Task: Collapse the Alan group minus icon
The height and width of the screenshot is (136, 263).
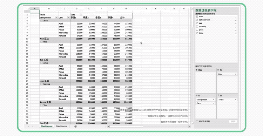Action: pyautogui.click(x=41, y=21)
